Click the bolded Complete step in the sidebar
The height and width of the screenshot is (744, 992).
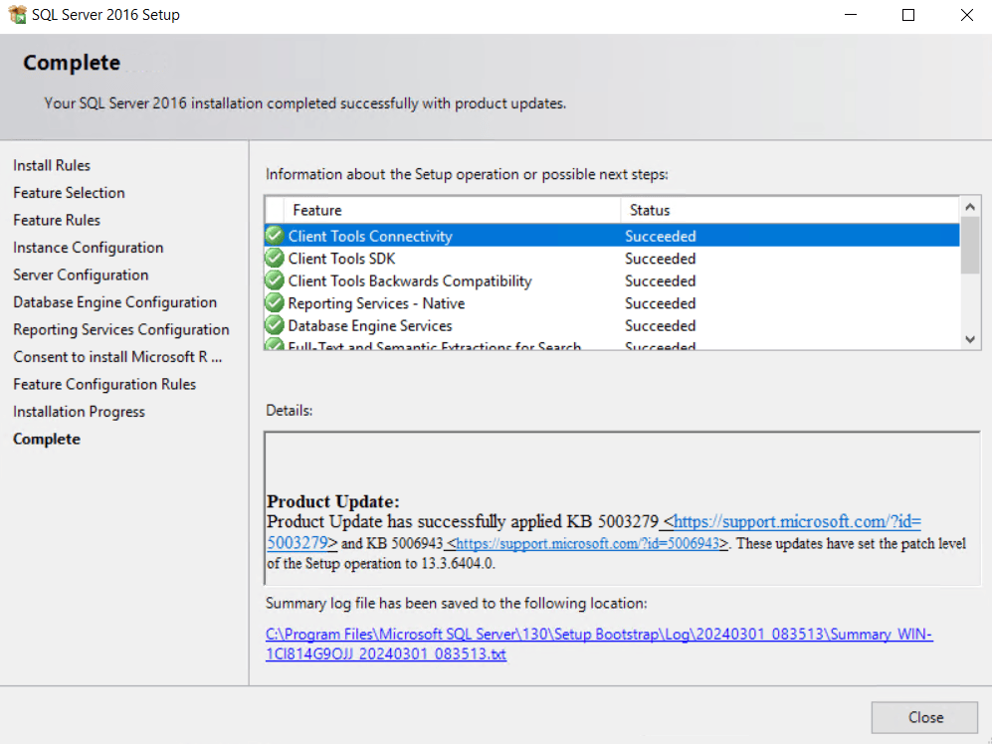pyautogui.click(x=46, y=439)
